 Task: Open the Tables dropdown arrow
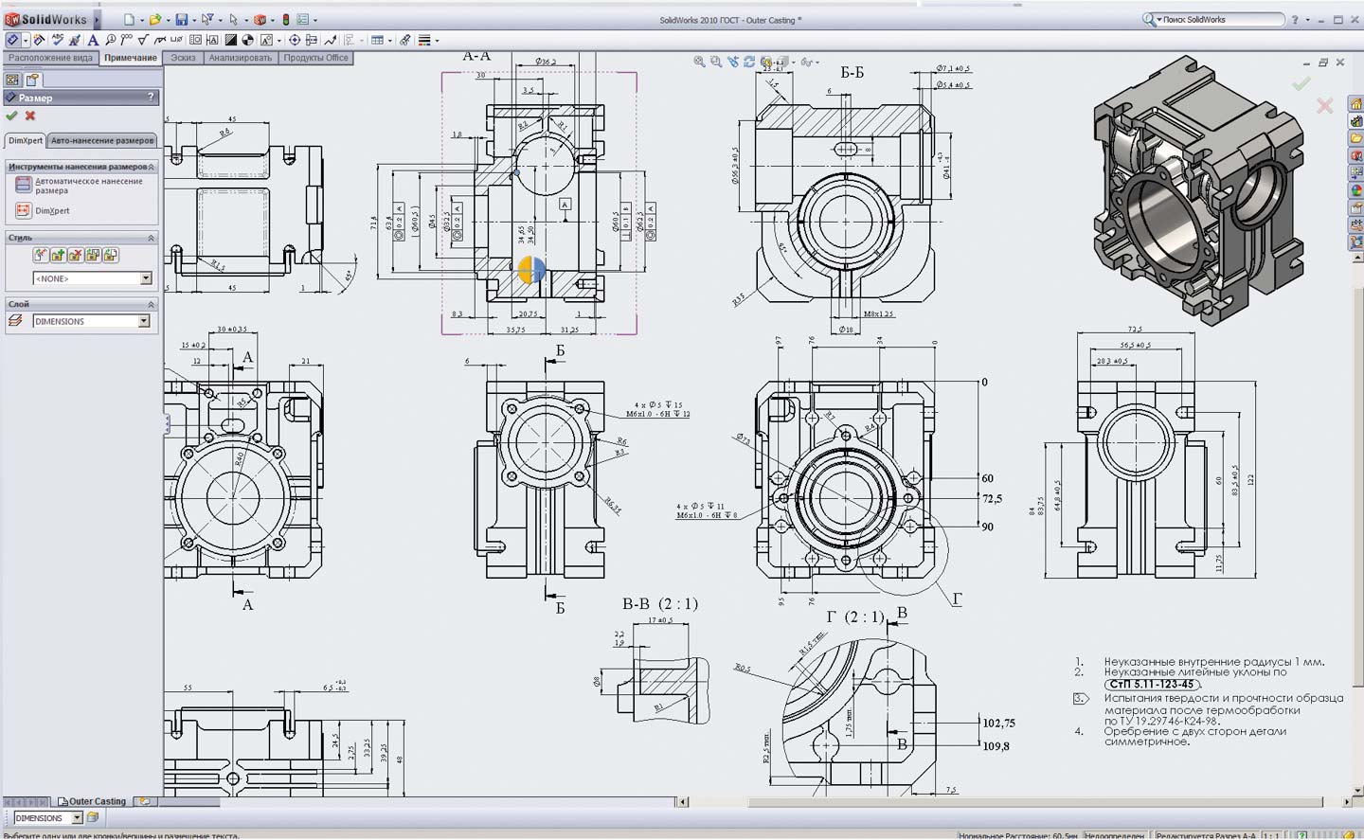click(x=390, y=41)
